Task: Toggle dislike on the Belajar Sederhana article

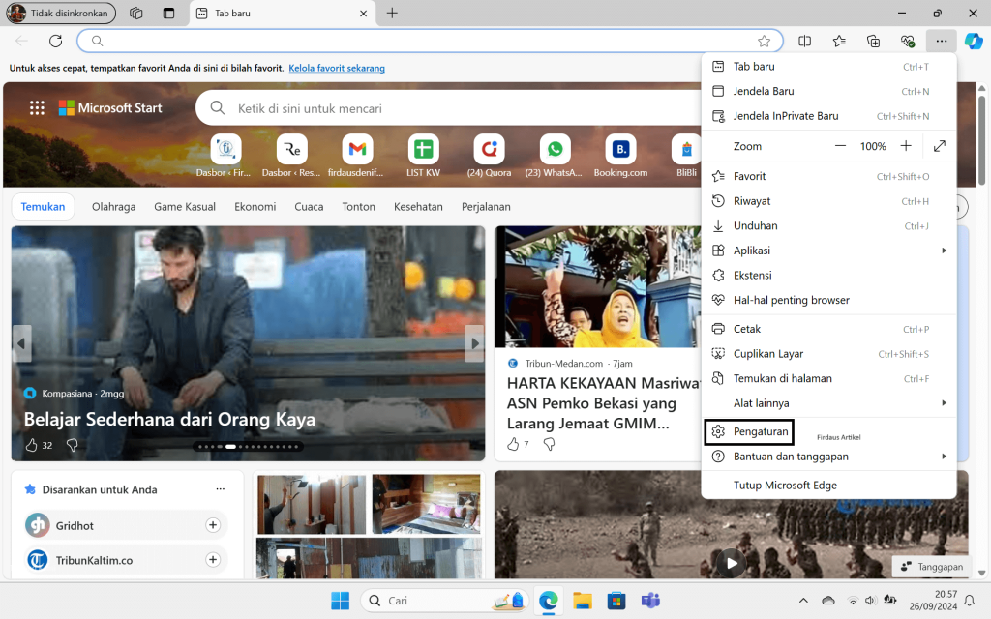Action: (x=72, y=444)
